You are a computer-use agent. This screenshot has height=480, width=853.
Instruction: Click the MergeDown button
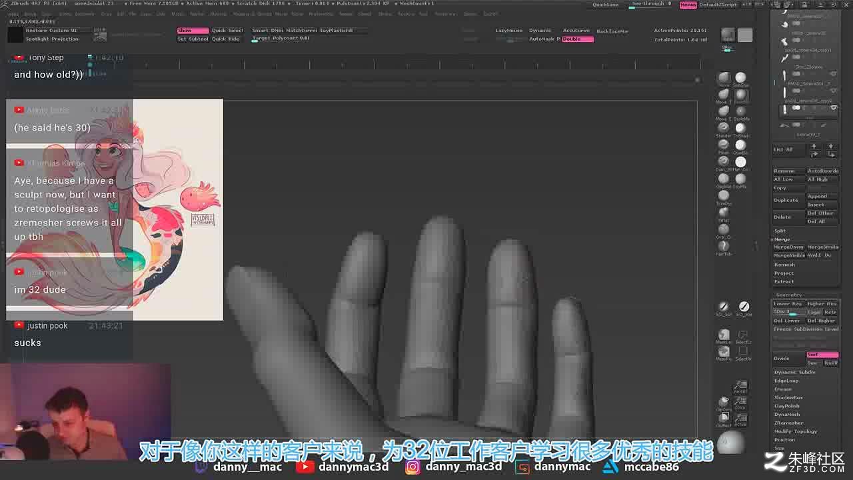click(788, 247)
